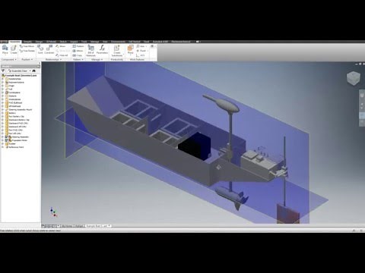This screenshot has height=273, width=365.
Task: Select Port Battery Clip in browser
Action: pyautogui.click(x=16, y=117)
